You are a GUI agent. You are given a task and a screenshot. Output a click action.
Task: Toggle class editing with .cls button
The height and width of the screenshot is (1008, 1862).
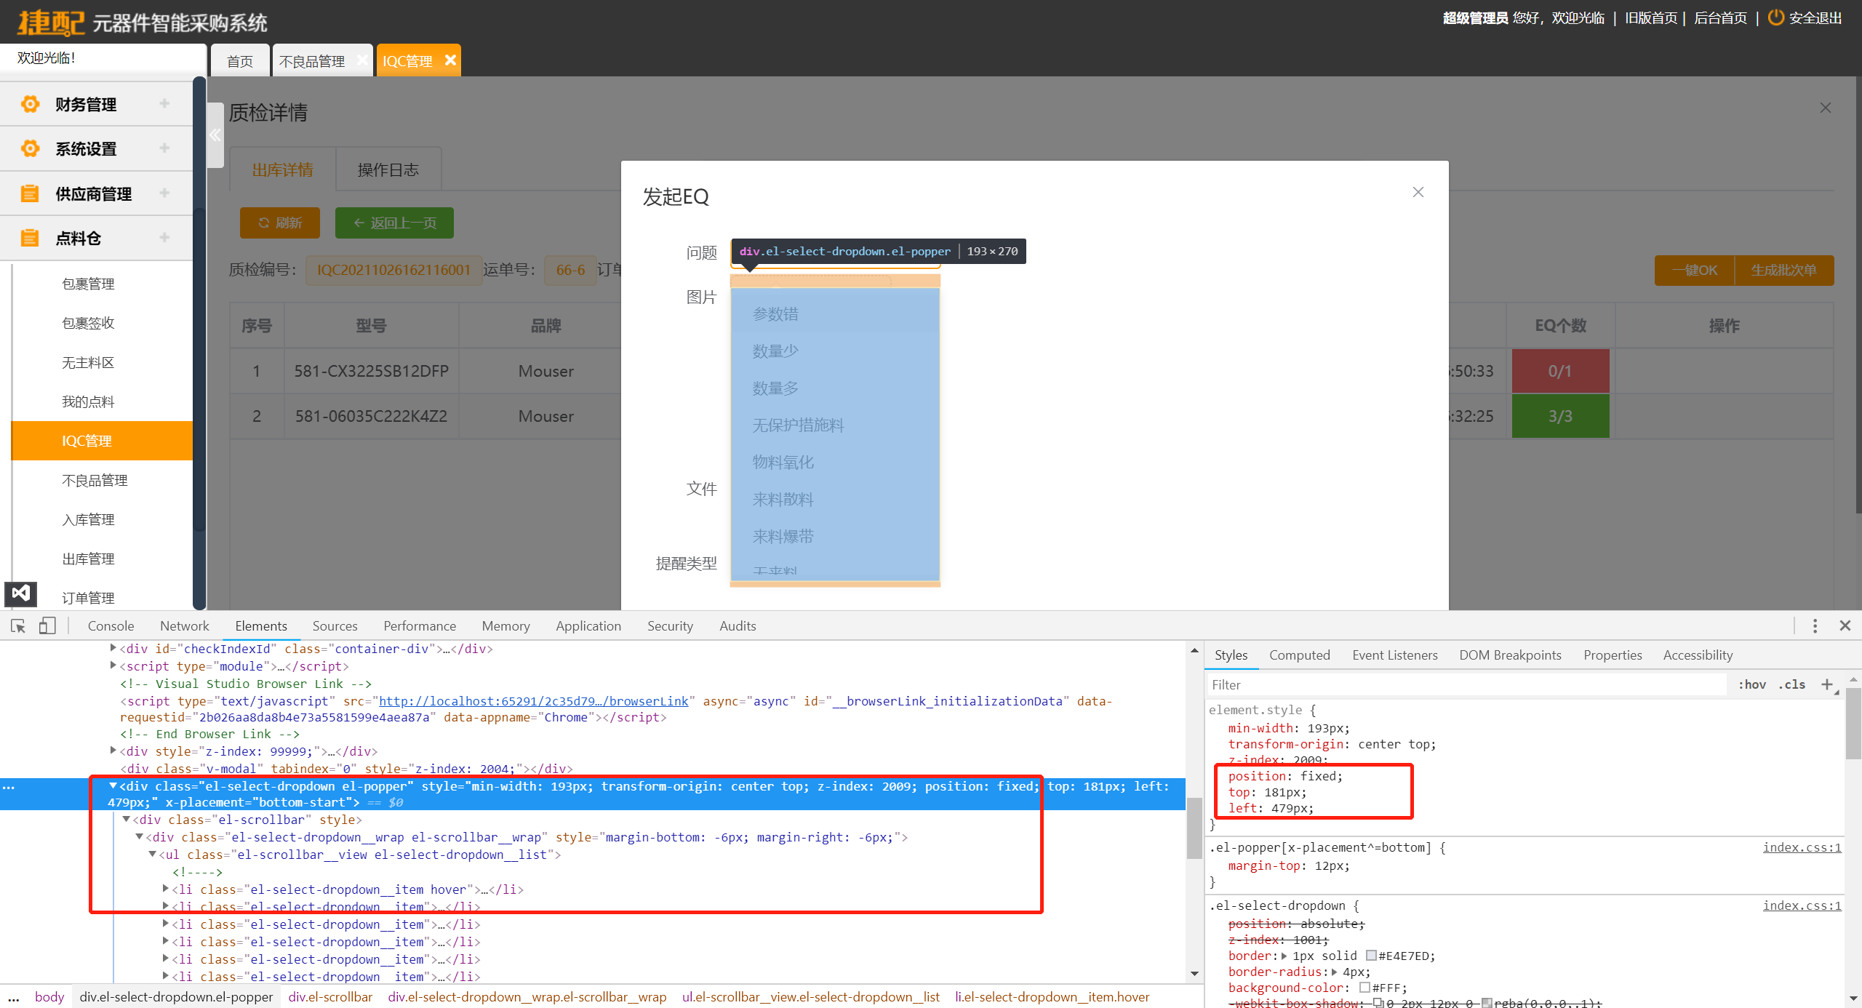click(1792, 684)
